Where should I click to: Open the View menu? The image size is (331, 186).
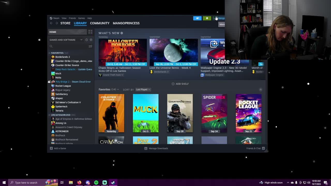(x=64, y=18)
